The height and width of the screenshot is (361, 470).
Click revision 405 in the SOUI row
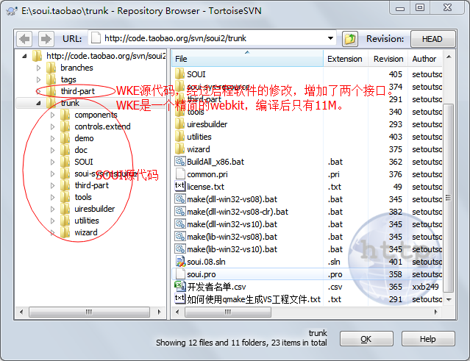pyautogui.click(x=396, y=74)
